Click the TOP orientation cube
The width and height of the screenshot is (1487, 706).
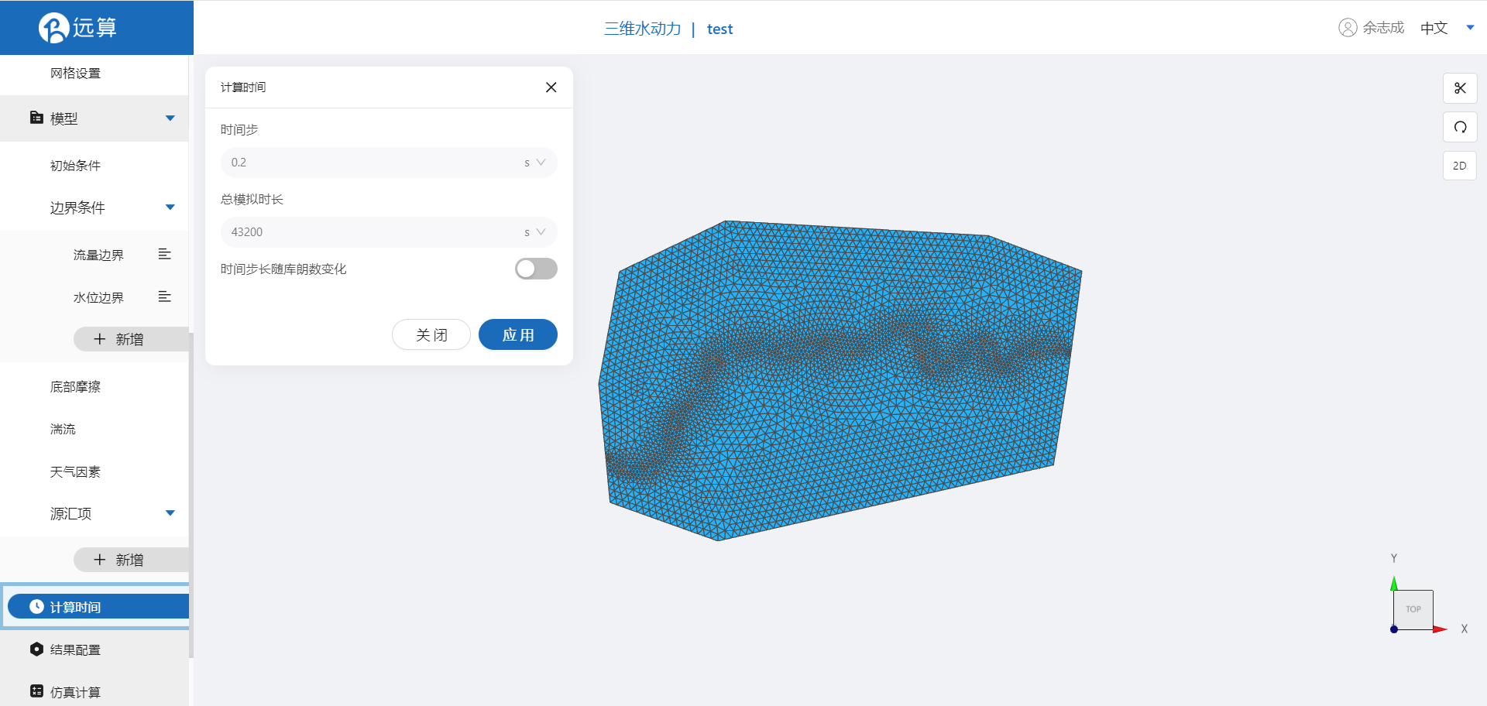tap(1413, 610)
